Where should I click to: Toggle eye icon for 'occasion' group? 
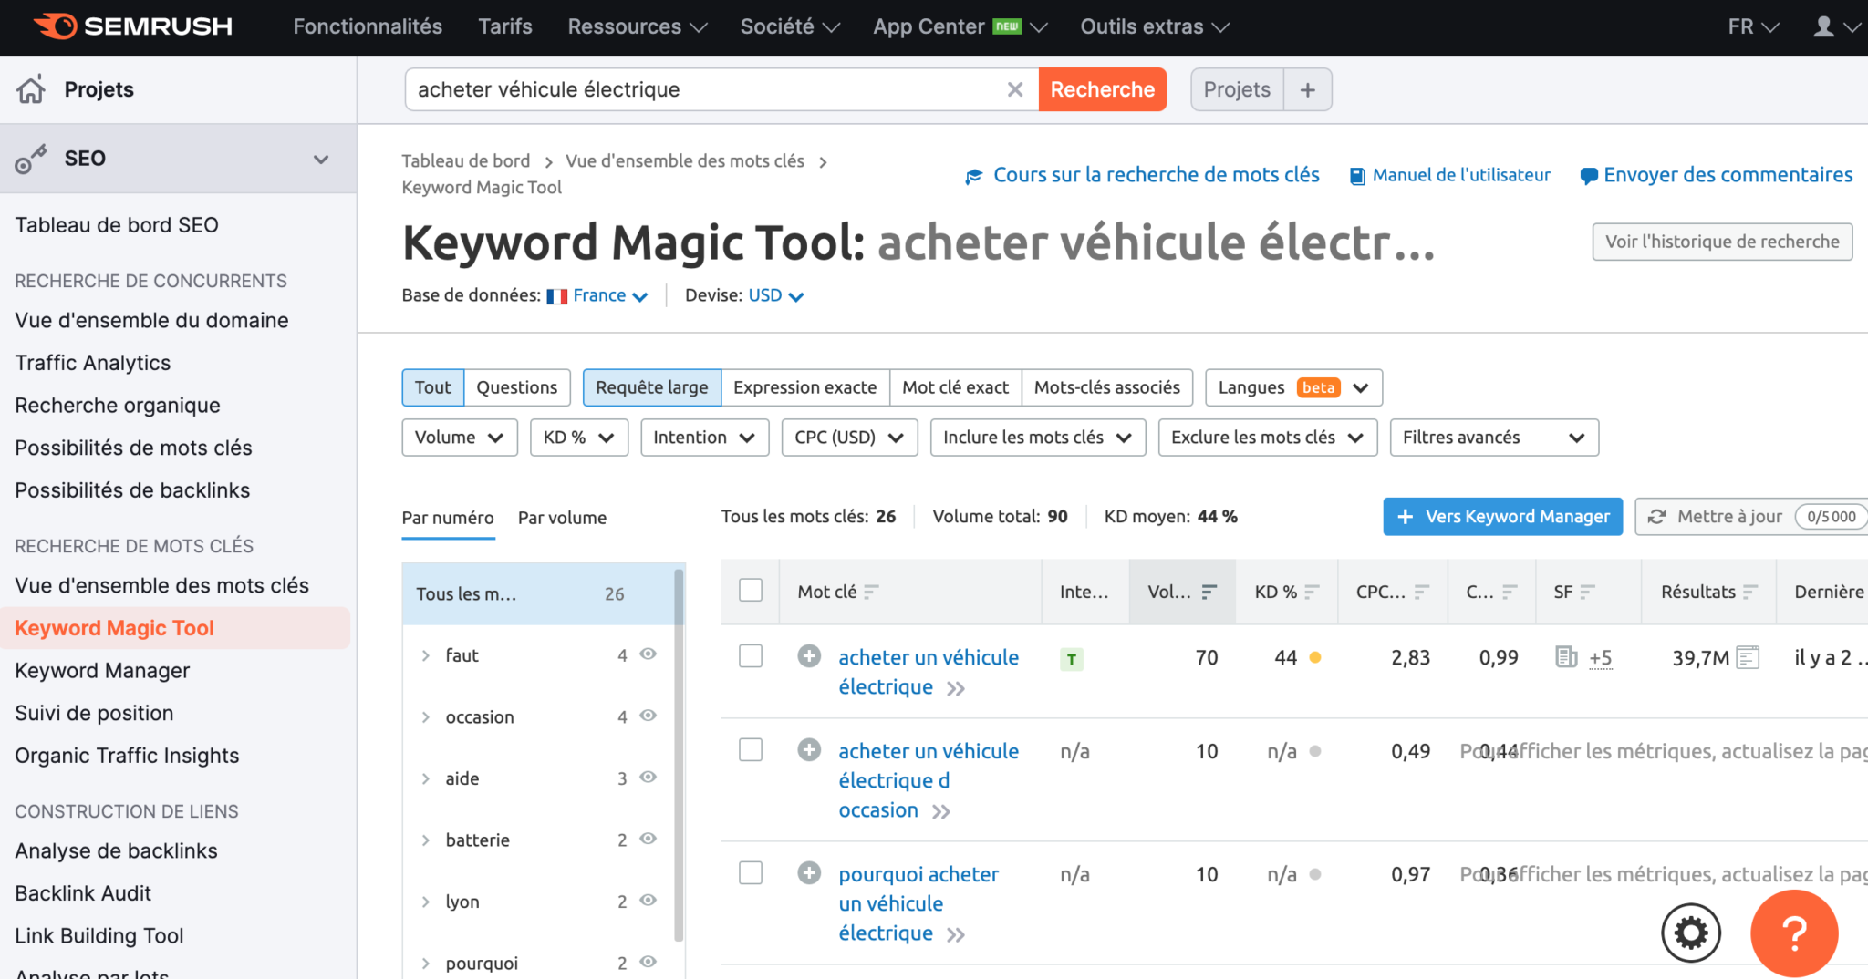pos(649,716)
